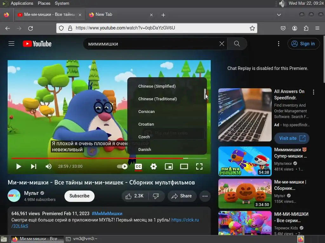Clear the search query with X

coord(222,44)
